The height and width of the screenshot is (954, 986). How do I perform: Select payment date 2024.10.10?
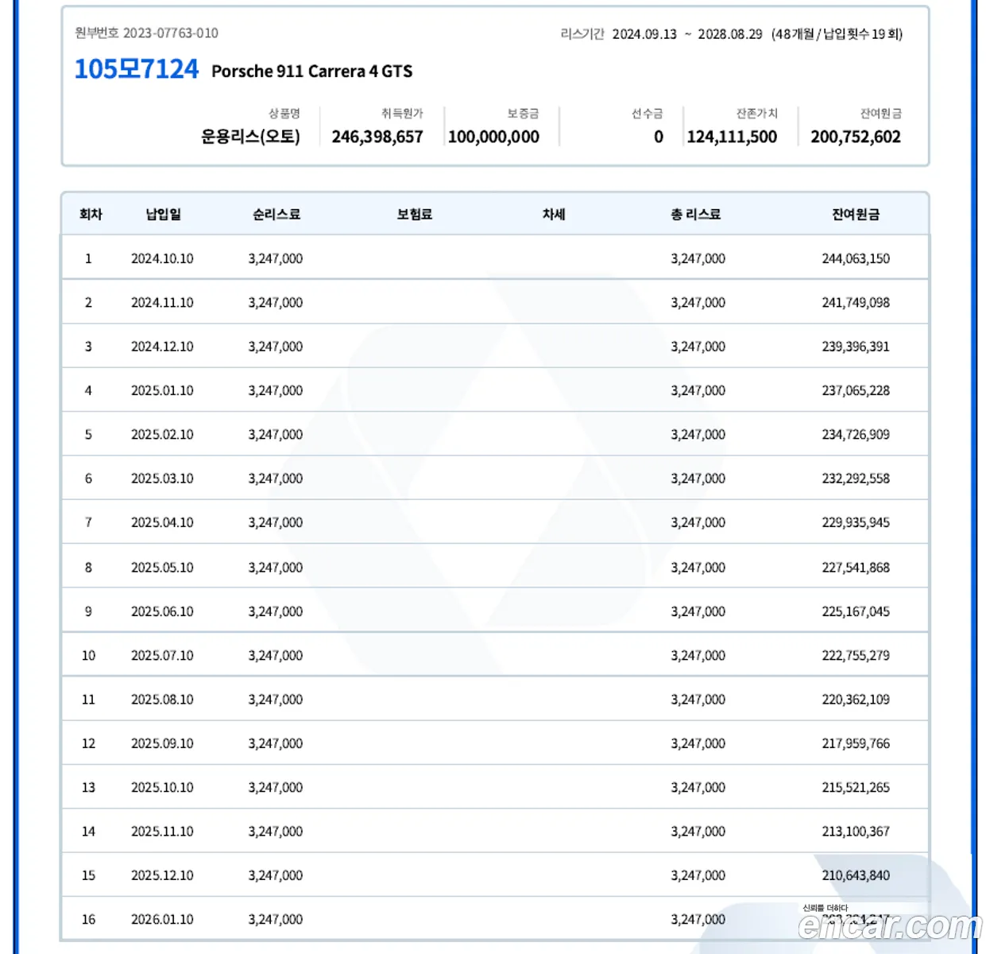[x=162, y=258]
